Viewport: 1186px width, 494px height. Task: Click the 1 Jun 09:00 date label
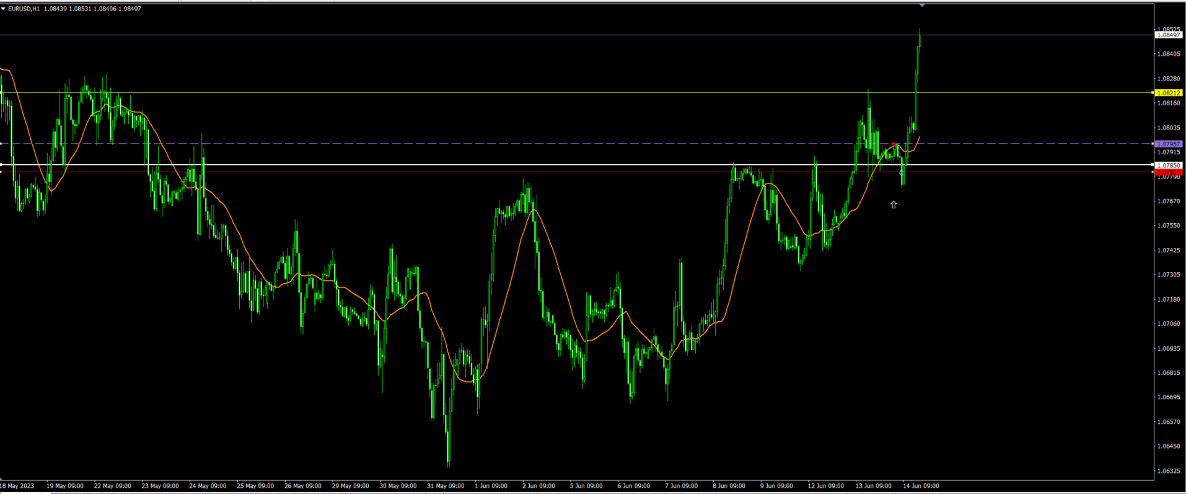[491, 486]
